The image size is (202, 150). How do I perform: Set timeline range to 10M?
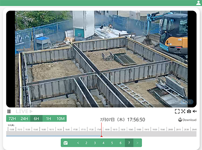coord(61,119)
